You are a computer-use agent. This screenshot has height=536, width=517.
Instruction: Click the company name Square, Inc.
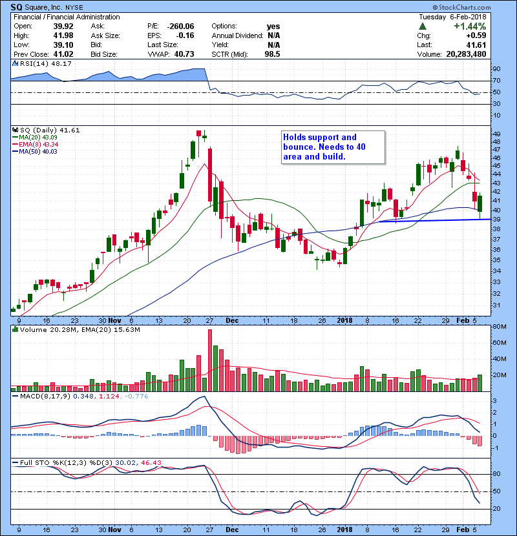tap(43, 8)
